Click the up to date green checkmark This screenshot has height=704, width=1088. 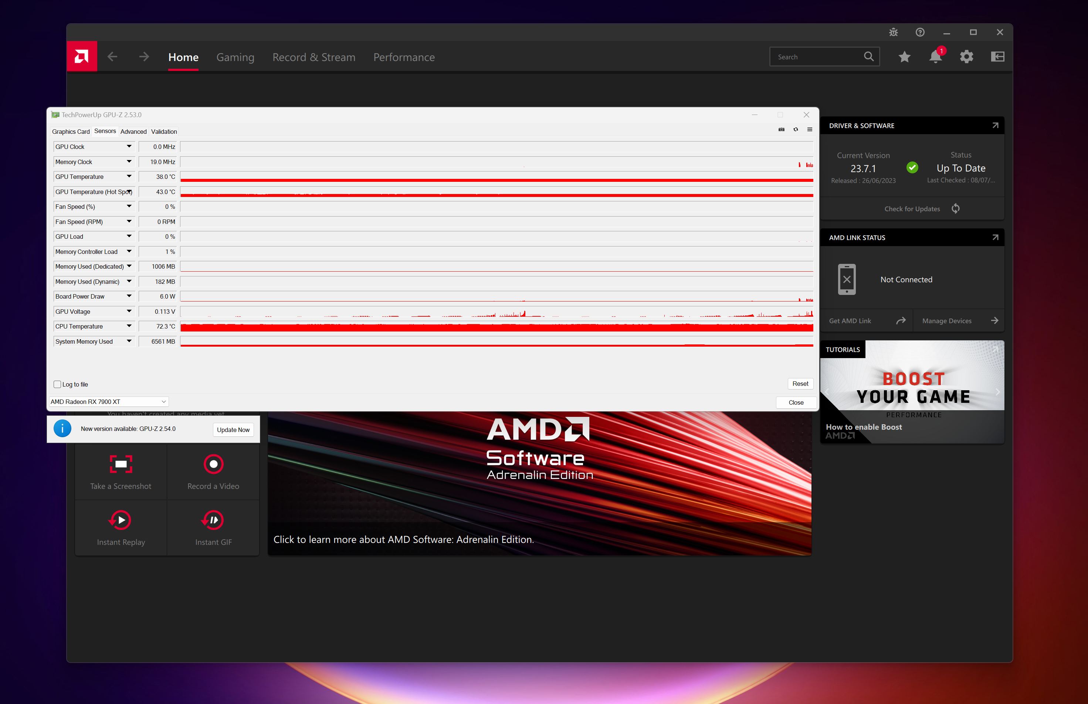[x=912, y=168]
